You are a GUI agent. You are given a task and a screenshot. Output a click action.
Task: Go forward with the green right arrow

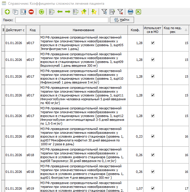tap(67, 12)
